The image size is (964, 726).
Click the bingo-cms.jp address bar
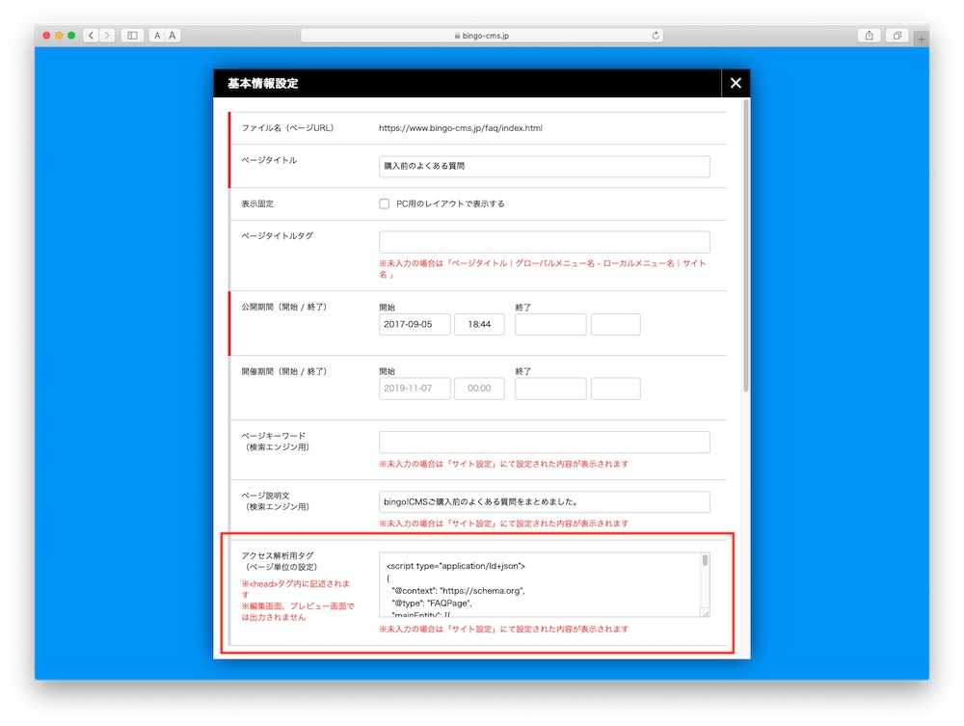[x=482, y=36]
